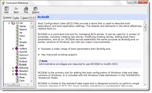This screenshot has width=152, height=93.
Task: Show next tabs with right arrow button
Action: (34, 18)
